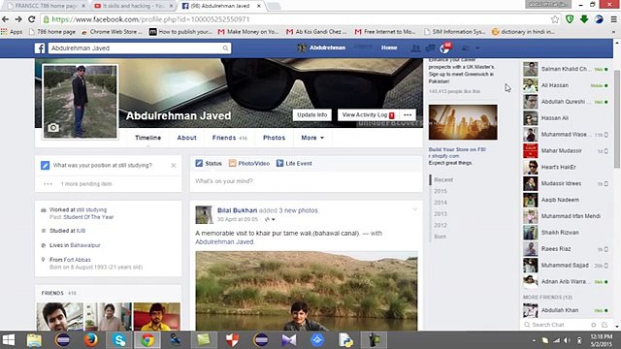
Task: Click tagged Abdulrehman Javed link in post
Action: pos(224,241)
